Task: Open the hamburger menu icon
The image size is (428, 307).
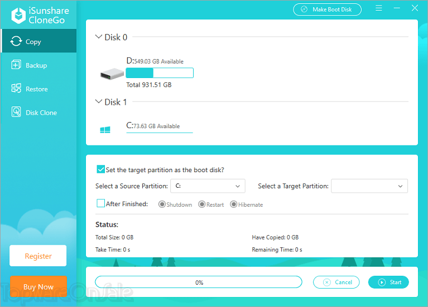Action: [x=378, y=8]
